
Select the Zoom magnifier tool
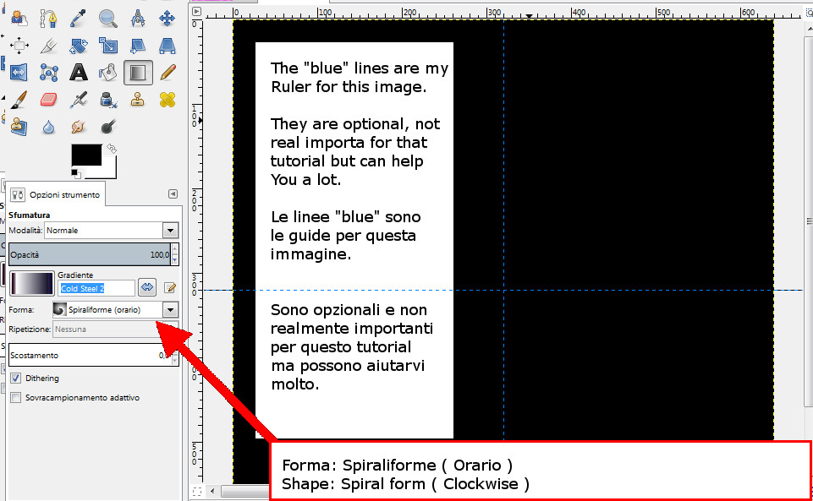pos(108,18)
